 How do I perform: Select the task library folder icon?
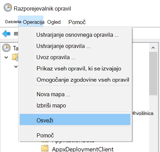[x=15, y=57]
